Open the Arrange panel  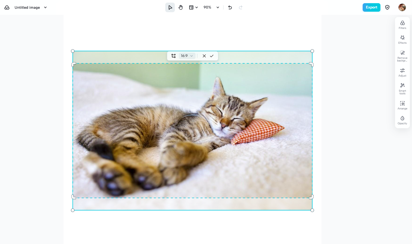point(402,105)
